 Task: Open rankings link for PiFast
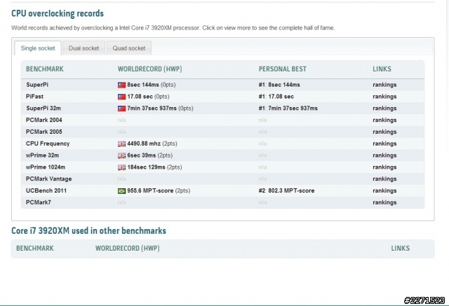coord(384,97)
